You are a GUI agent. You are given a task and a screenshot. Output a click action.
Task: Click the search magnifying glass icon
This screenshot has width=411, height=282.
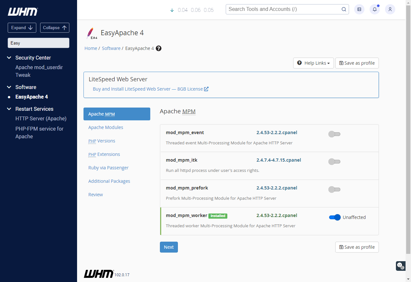pos(344,9)
